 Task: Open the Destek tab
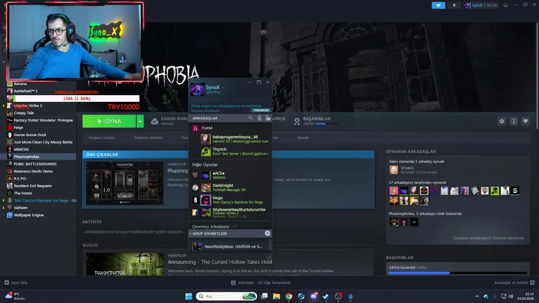pos(303,138)
